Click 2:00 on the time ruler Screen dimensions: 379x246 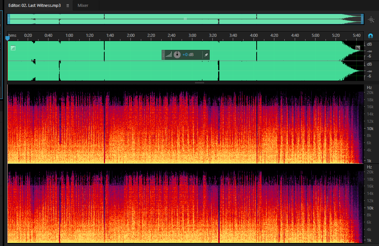[130, 35]
